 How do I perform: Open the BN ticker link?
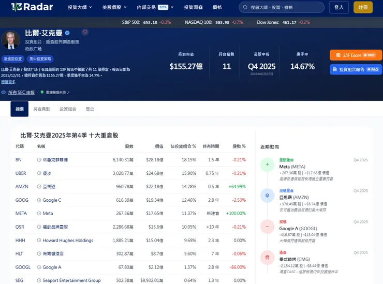click(18, 160)
